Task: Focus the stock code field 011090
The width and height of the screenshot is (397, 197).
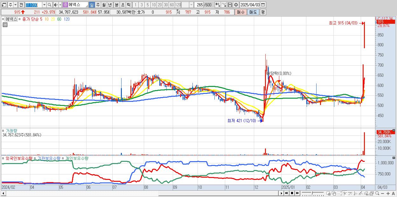Action: 33,5
